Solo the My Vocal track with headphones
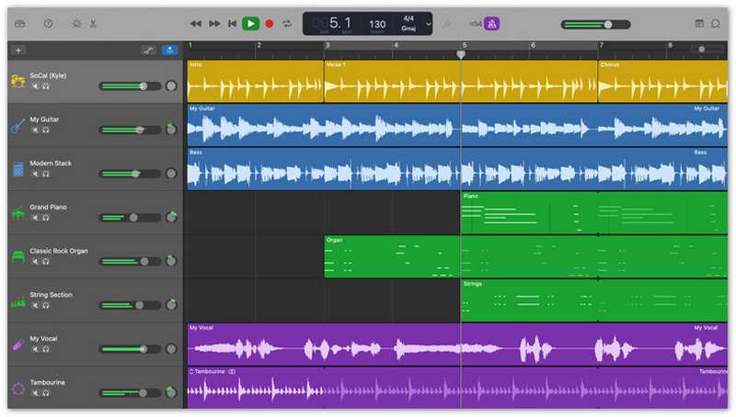This screenshot has height=417, width=736. pos(45,349)
